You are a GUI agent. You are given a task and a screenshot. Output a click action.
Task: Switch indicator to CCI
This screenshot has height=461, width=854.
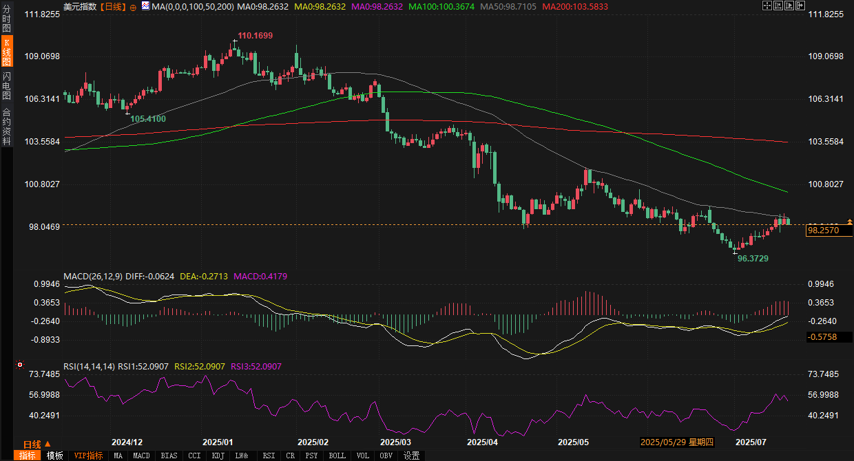pyautogui.click(x=195, y=455)
